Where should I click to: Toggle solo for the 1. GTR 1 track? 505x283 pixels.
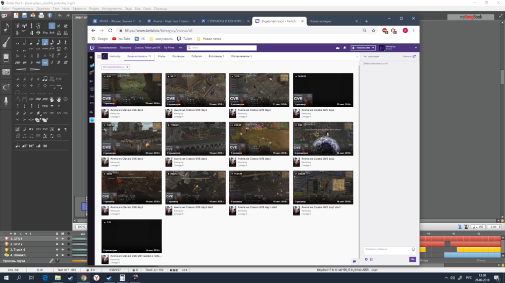(x=57, y=239)
